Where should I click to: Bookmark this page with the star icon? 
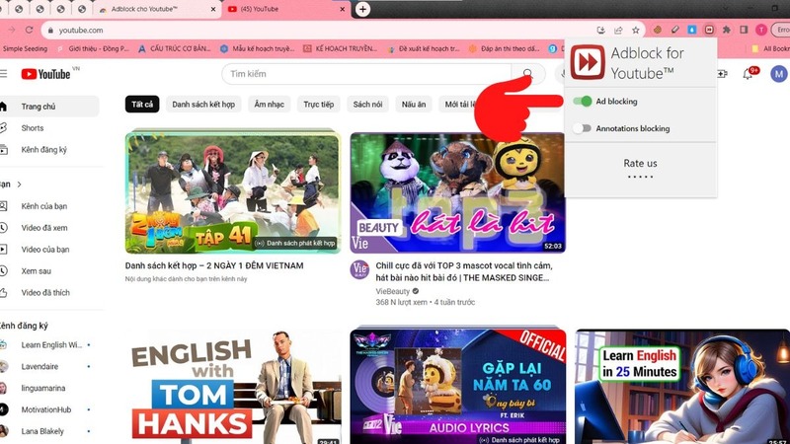(636, 31)
